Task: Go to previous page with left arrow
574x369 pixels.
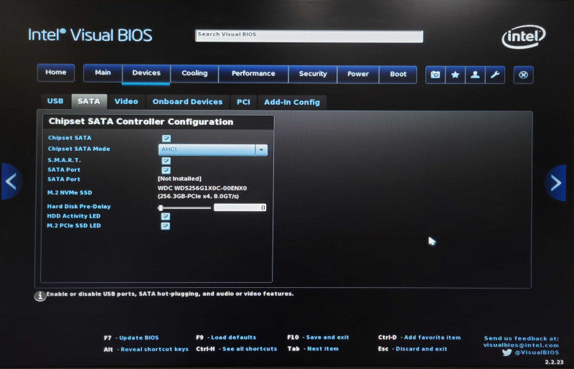Action: click(x=11, y=182)
